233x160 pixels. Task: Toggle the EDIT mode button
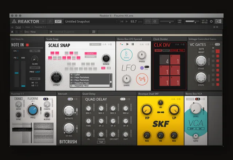58,21
